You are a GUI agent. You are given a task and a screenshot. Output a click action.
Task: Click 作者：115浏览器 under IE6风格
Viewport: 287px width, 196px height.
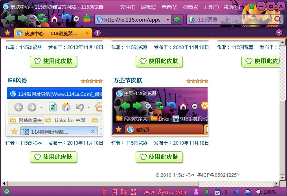coord(24,143)
